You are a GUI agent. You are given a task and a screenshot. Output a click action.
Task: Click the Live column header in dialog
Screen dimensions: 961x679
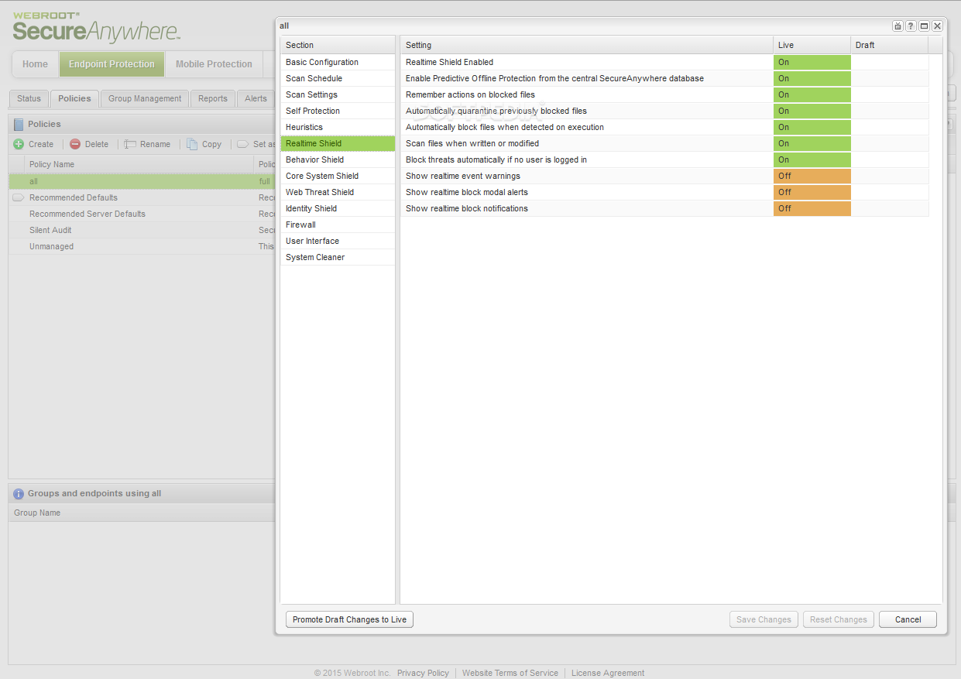point(812,45)
